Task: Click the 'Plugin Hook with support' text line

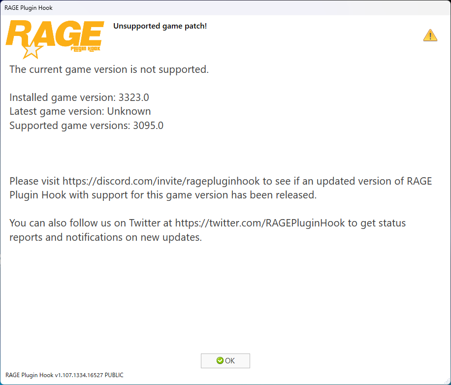Action: tap(163, 195)
